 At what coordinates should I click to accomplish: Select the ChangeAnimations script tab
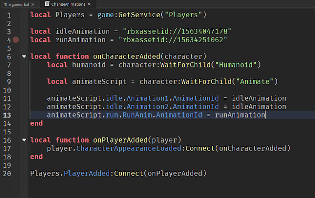pos(68,4)
